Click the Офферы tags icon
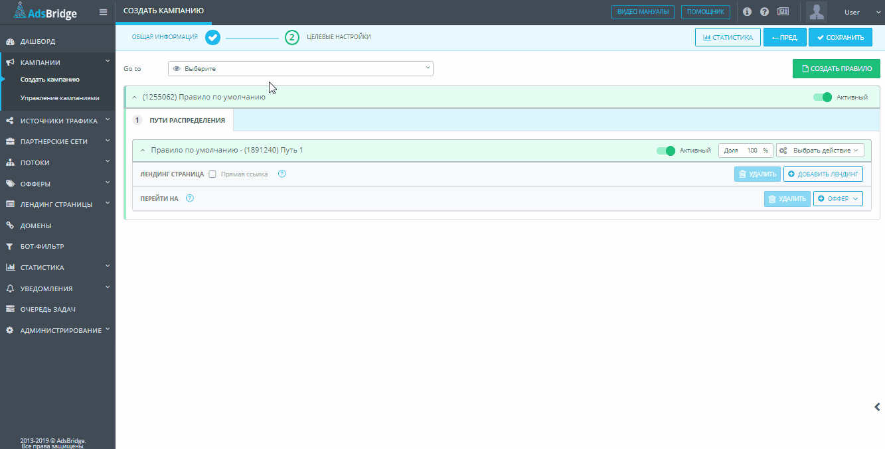 pyautogui.click(x=10, y=184)
